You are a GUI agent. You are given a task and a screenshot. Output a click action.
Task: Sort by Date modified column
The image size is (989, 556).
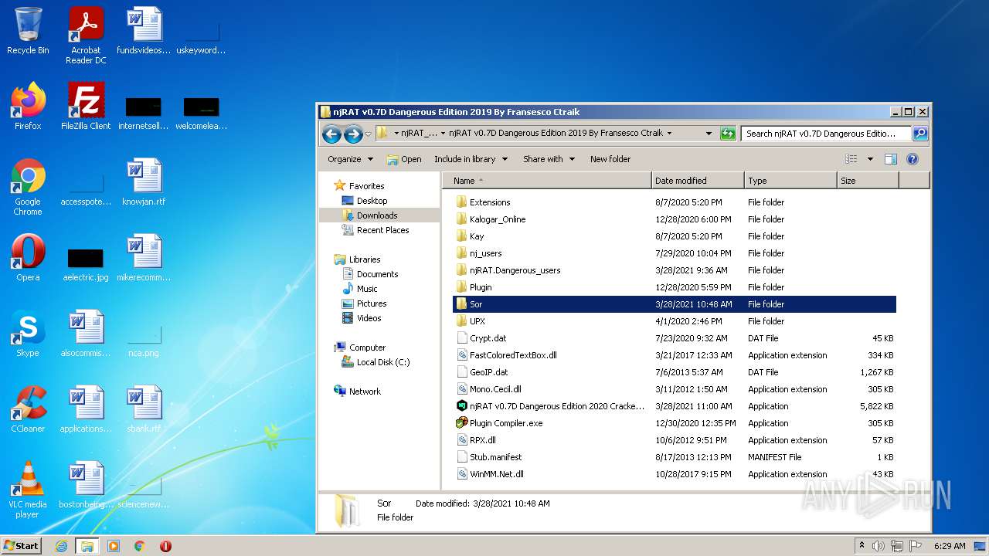(x=698, y=181)
